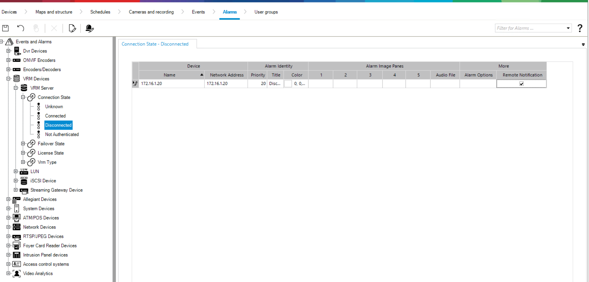Open the Filter for Alarms dropdown arrow
The width and height of the screenshot is (589, 282).
coord(568,28)
